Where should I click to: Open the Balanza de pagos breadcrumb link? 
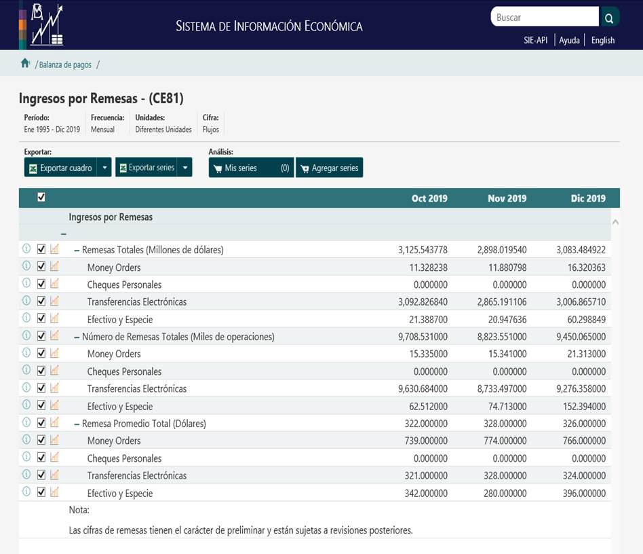point(65,65)
